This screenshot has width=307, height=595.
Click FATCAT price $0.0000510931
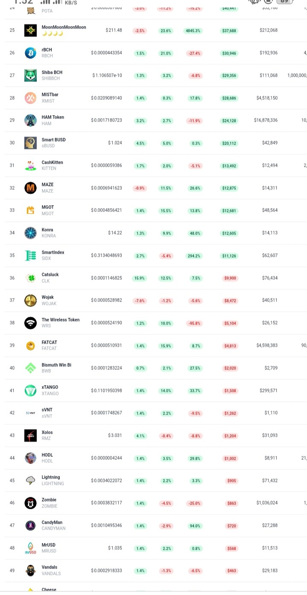[x=106, y=345]
